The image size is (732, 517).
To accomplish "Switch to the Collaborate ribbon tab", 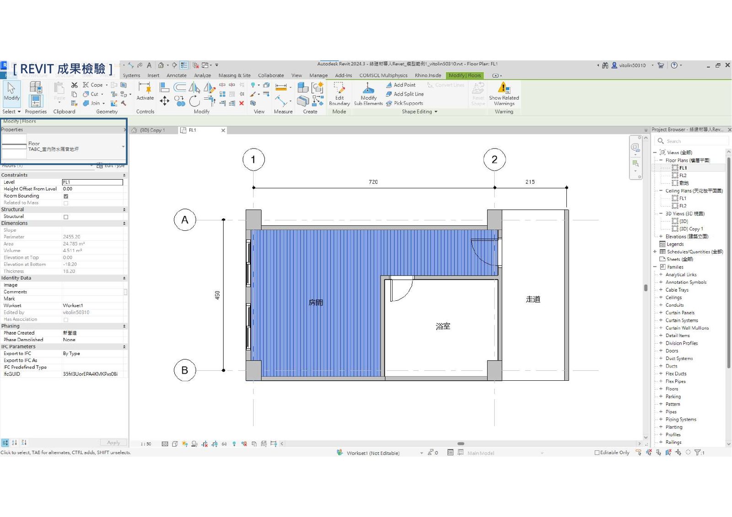I will (271, 75).
